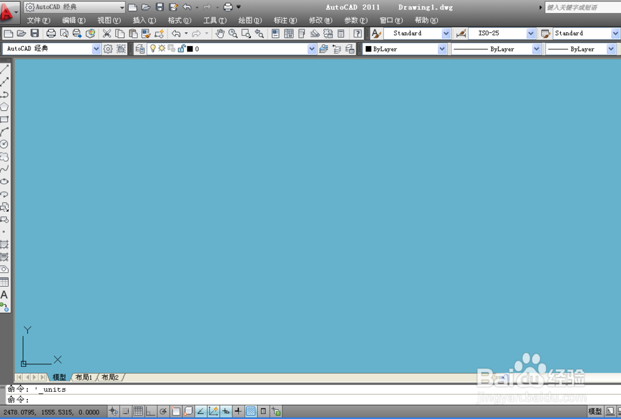Toggle Snap Mode in status bar
This screenshot has width=621, height=419.
125,412
